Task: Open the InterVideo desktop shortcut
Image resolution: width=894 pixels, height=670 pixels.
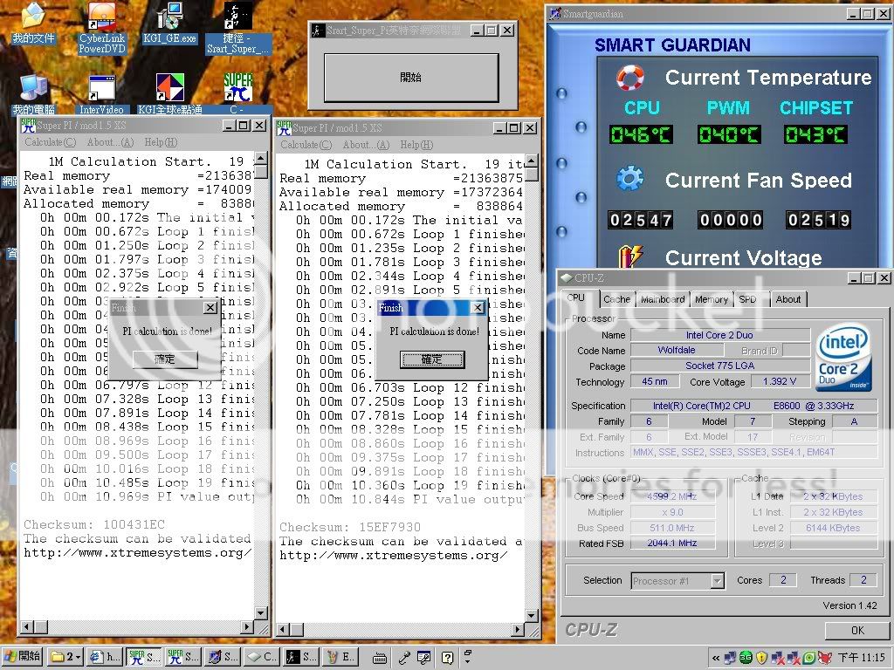Action: pos(102,89)
